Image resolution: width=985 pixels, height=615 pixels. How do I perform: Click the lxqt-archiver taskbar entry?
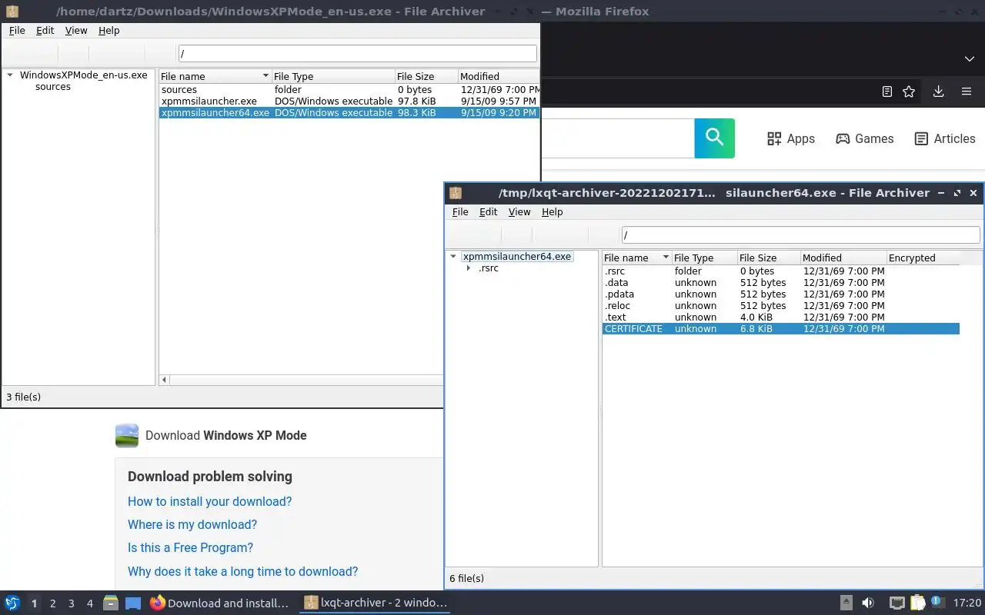(376, 603)
